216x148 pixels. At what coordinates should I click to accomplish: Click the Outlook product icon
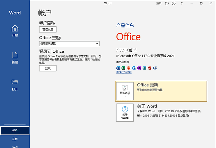(x=134, y=68)
